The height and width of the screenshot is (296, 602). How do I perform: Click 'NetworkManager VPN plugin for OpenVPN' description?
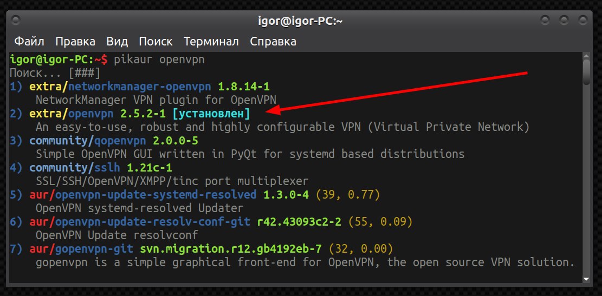tap(156, 100)
